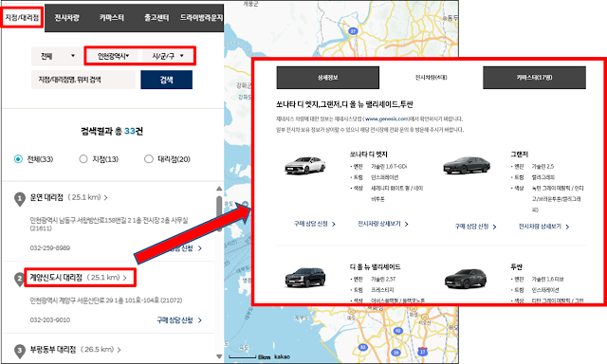607x364 pixels.
Task: Click the number 3 map pin icon
Action: pos(20,352)
